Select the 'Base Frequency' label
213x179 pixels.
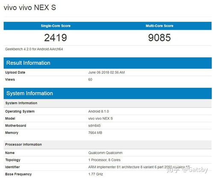18,174
